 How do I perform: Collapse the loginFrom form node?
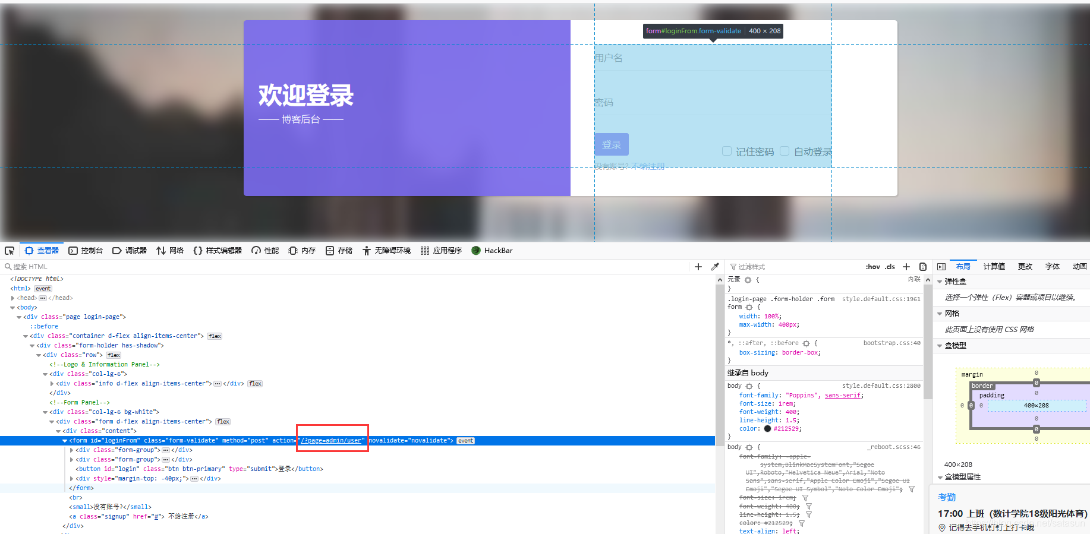(x=65, y=441)
